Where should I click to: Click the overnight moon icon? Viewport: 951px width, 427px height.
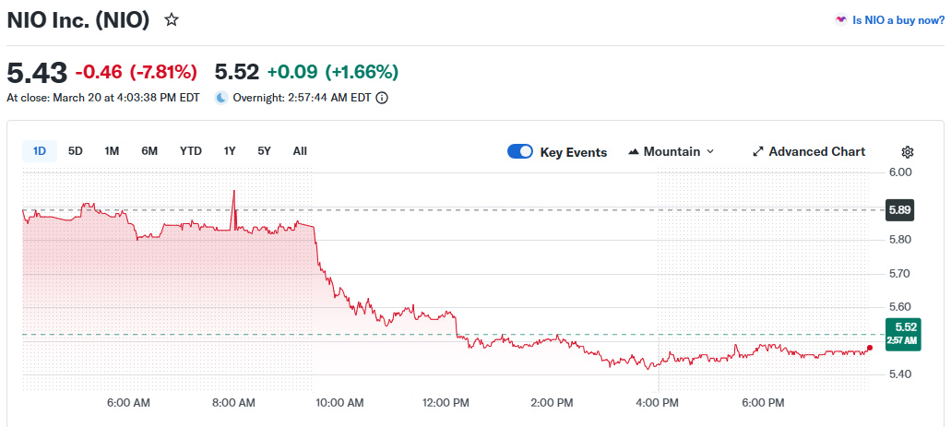pos(221,98)
